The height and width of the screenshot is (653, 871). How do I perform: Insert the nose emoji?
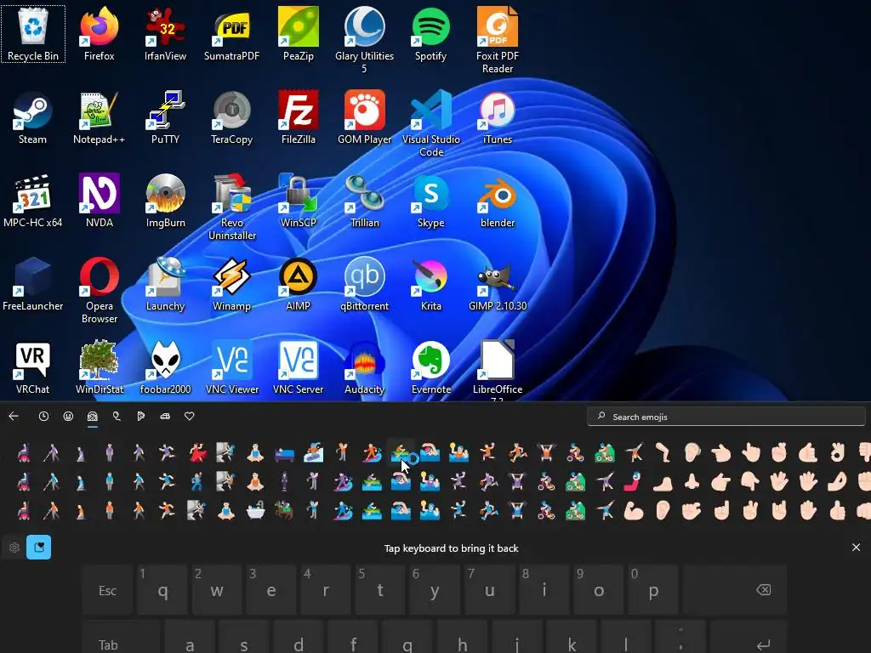coord(692,481)
